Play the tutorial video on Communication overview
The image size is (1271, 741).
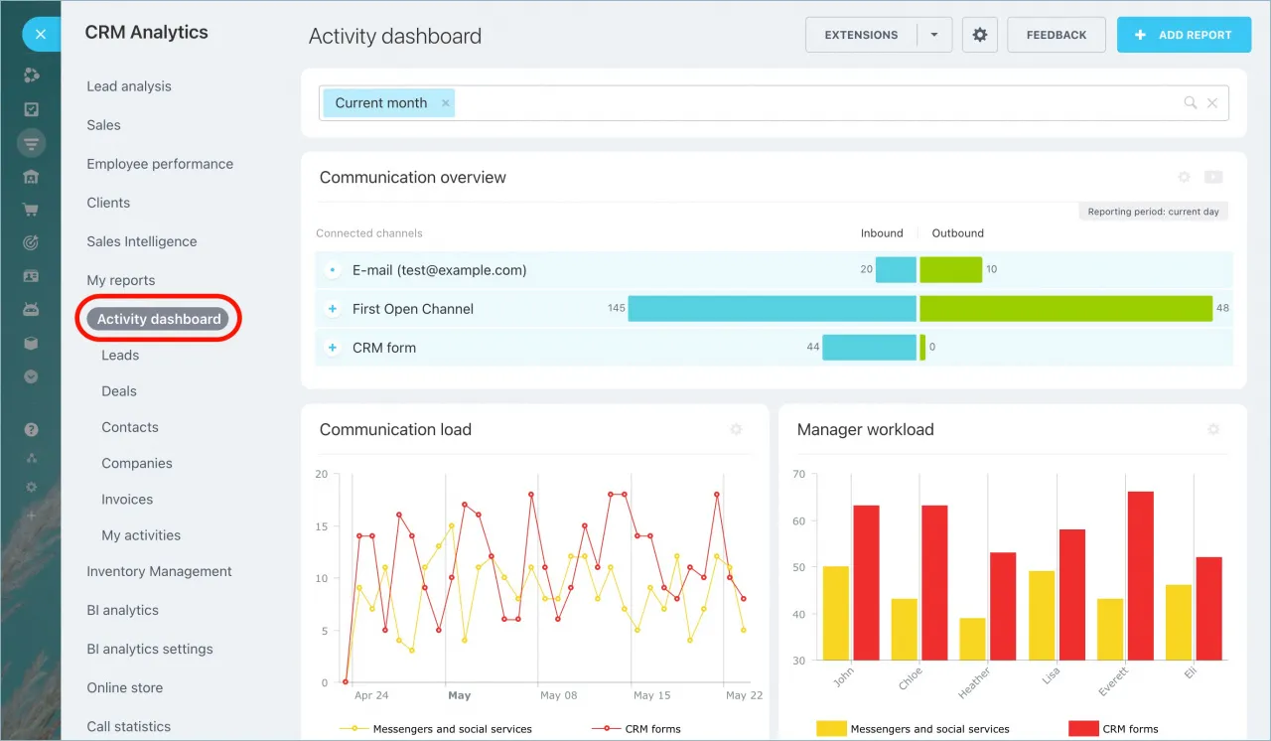[x=1213, y=177]
